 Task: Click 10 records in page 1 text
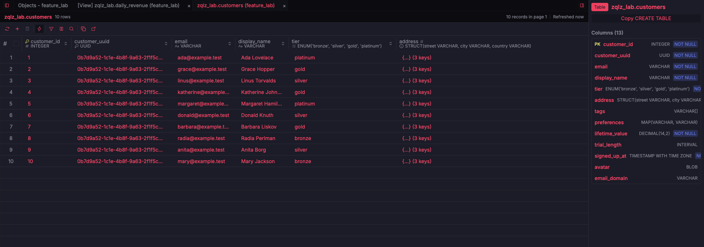click(526, 17)
